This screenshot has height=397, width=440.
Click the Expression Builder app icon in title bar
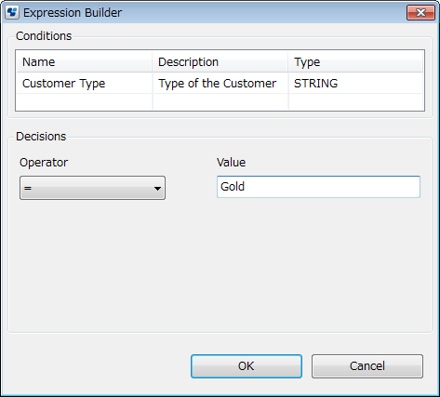point(12,13)
